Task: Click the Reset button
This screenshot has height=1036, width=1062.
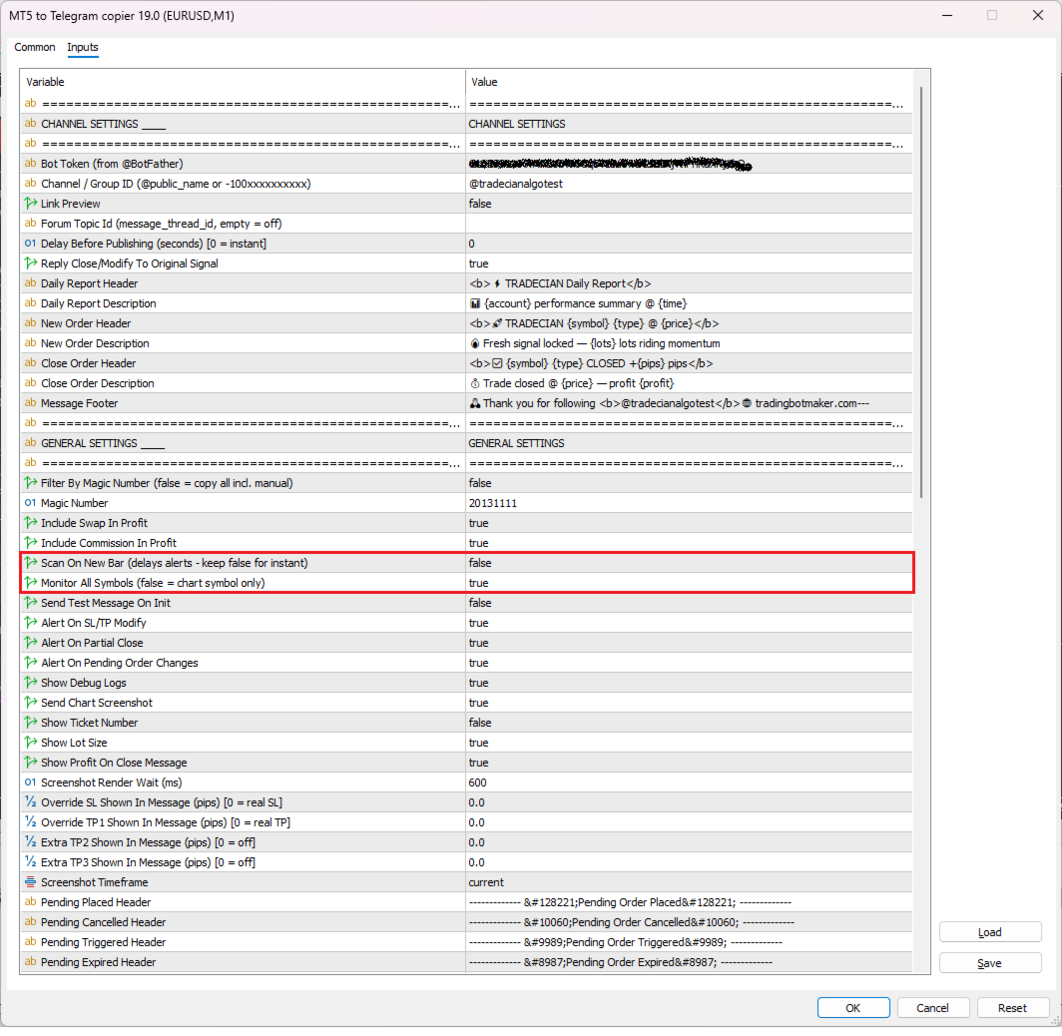Action: (1012, 1008)
